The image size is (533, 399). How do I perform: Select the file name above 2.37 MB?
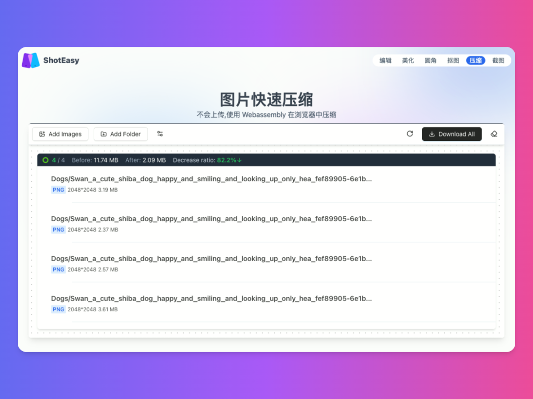click(x=211, y=219)
